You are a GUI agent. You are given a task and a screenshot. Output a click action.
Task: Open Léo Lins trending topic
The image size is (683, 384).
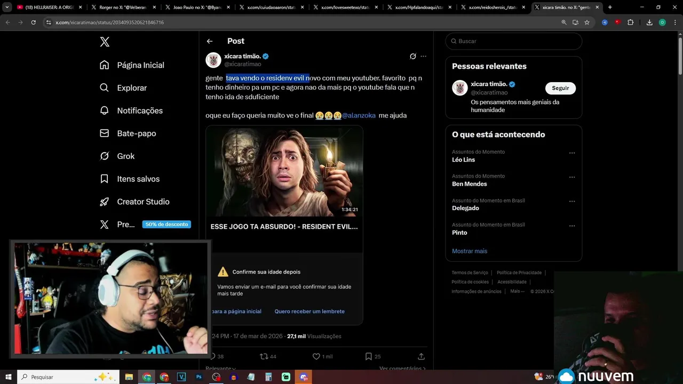point(463,160)
